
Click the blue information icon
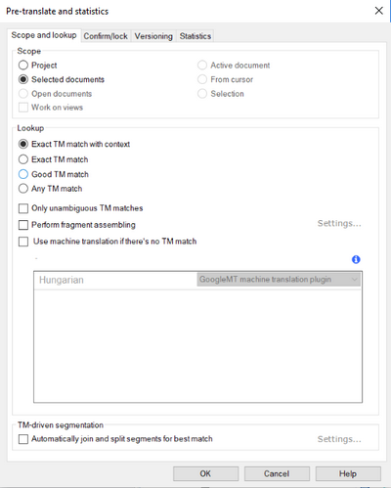point(356,259)
